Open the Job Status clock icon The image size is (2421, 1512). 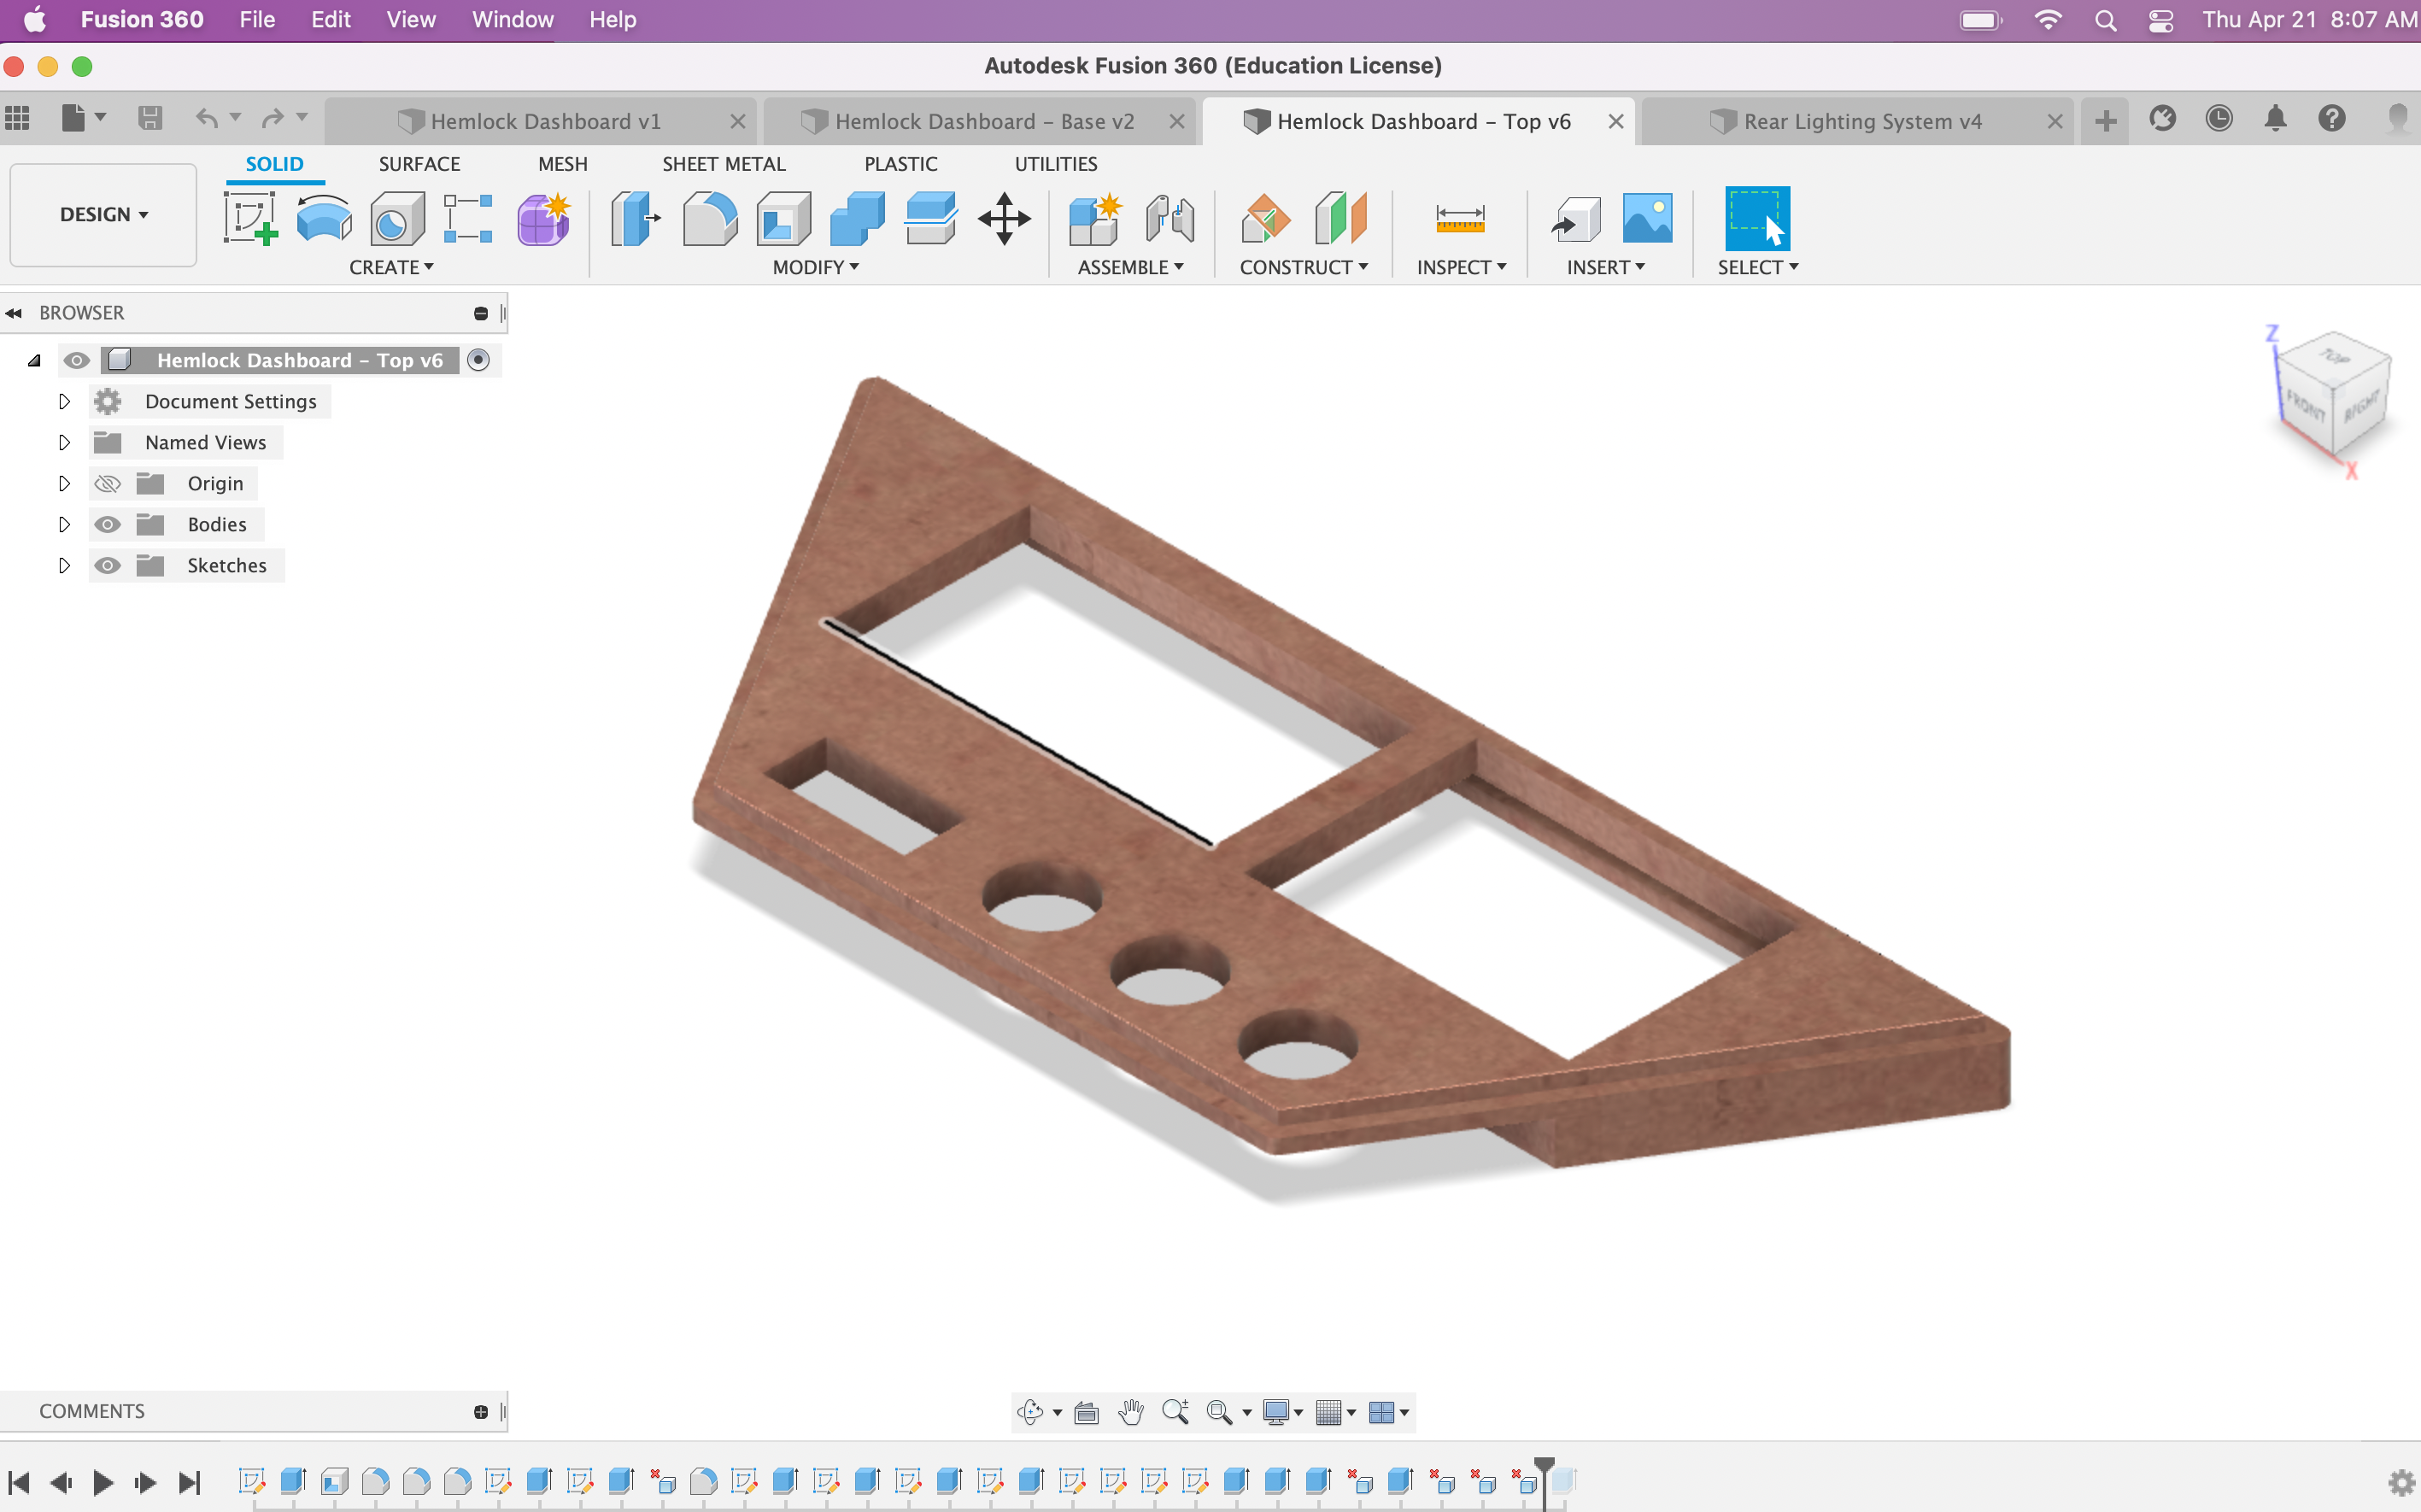(2218, 120)
